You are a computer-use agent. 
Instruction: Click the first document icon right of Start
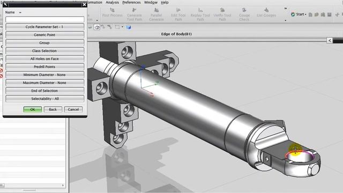pyautogui.click(x=310, y=14)
